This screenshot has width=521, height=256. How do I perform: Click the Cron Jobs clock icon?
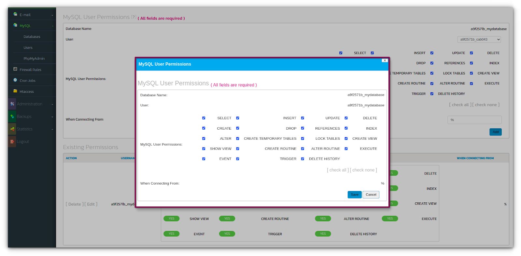[15, 80]
